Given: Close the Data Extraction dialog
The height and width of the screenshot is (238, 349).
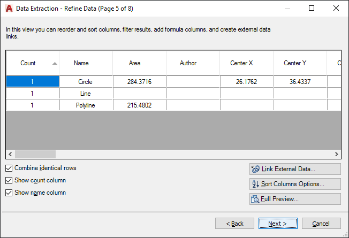Looking at the screenshot, I should click(336, 8).
